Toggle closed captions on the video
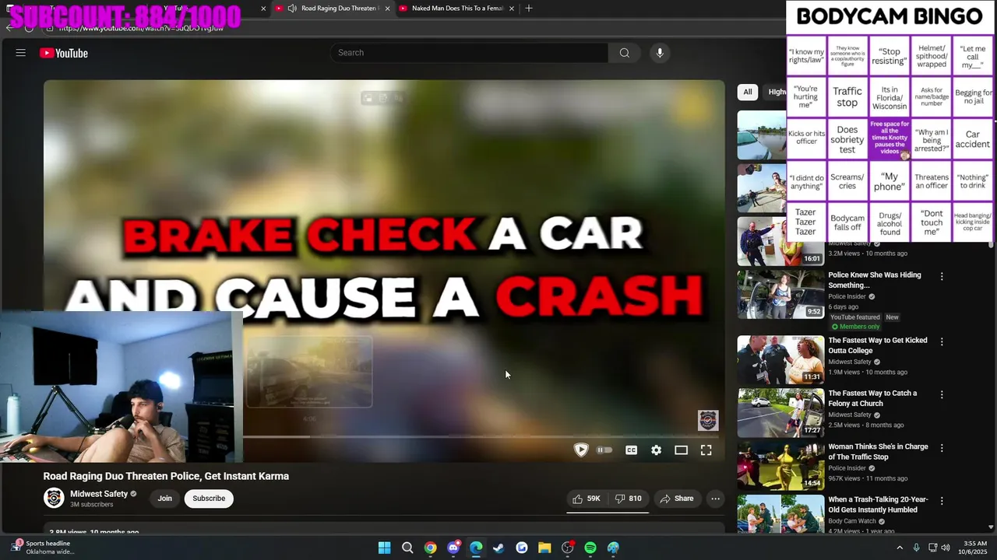The image size is (997, 560). pos(632,450)
